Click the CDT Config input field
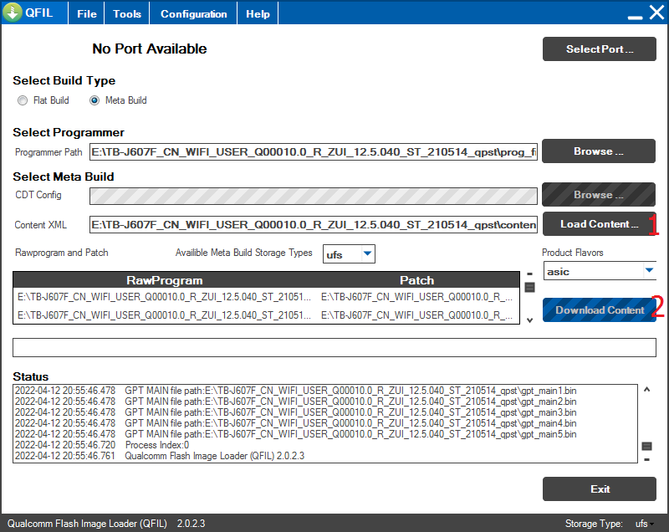The width and height of the screenshot is (669, 532). click(313, 197)
